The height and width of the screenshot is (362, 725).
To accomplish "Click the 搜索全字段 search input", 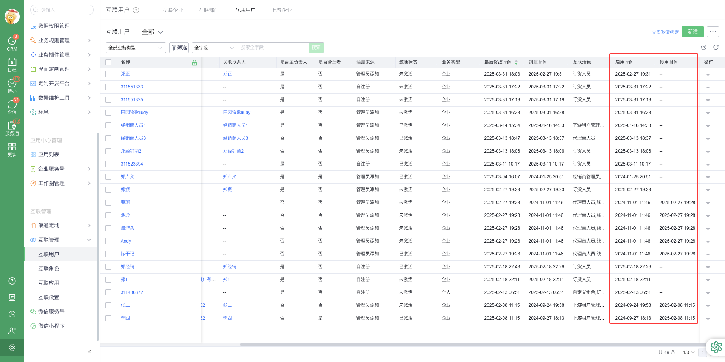I will (x=273, y=48).
